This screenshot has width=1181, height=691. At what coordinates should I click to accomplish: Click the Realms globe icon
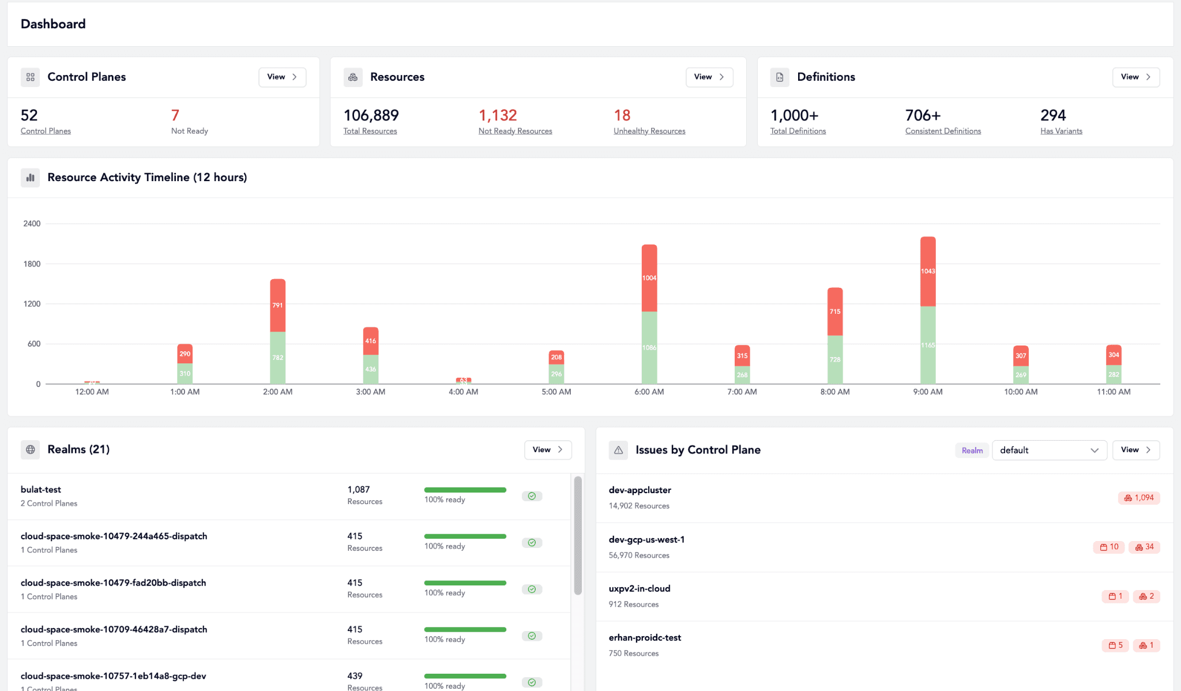30,450
